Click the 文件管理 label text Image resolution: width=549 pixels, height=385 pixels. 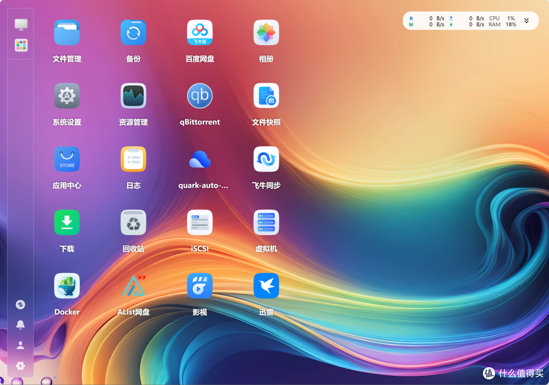[67, 59]
